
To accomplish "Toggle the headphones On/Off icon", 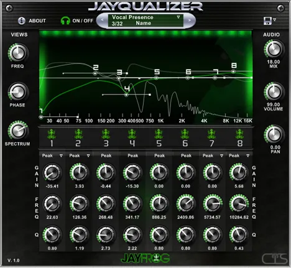I will 65,21.
